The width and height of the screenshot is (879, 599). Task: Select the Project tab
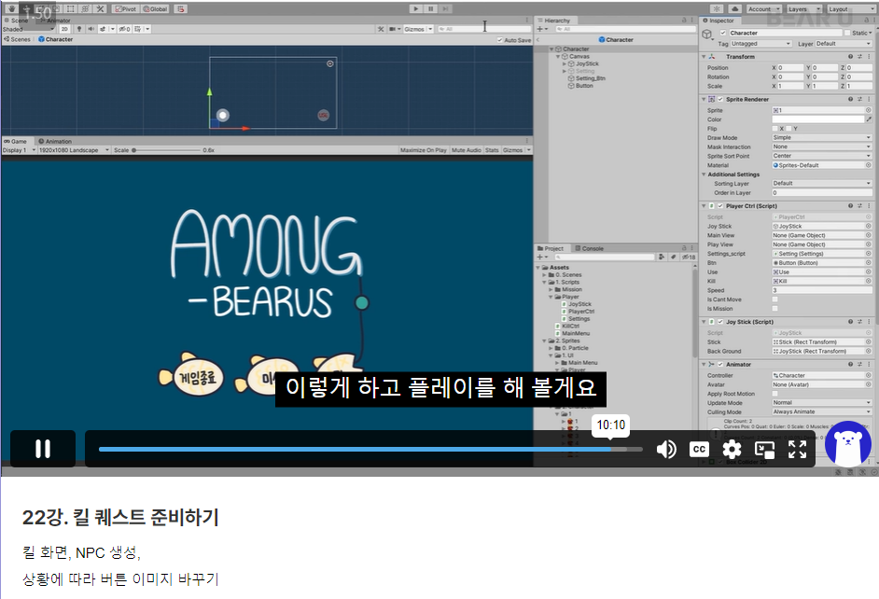point(551,248)
